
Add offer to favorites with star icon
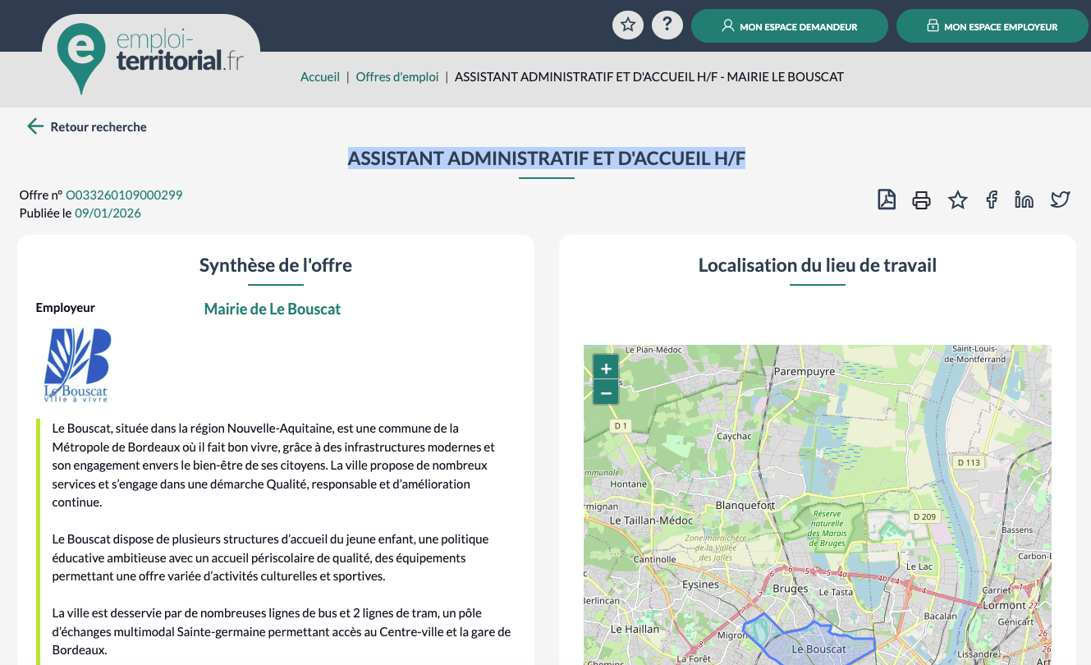957,199
